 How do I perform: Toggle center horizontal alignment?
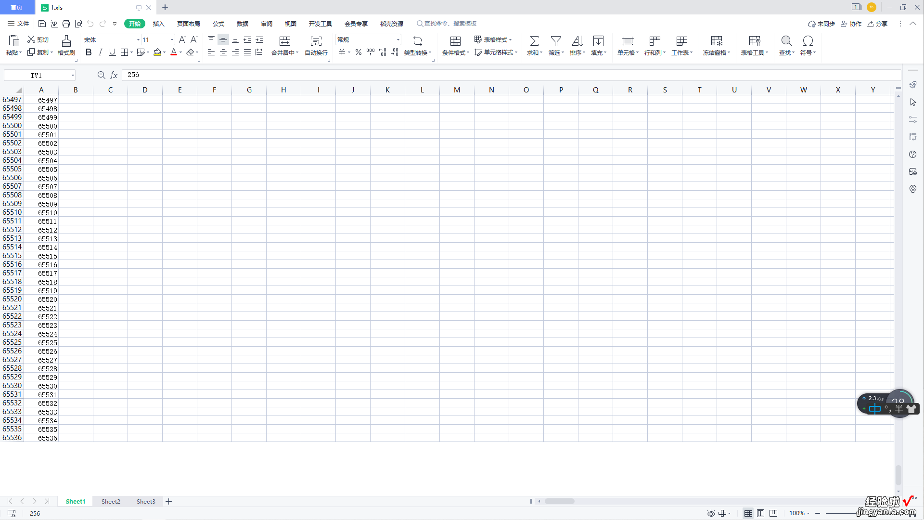pos(223,52)
